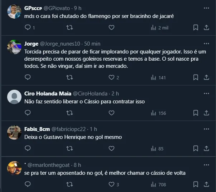Open the @GPiovato handle link
This screenshot has height=192, width=216.
[x=58, y=8]
